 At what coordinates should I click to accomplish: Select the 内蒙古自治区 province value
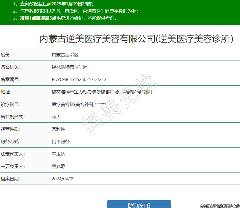65,55
